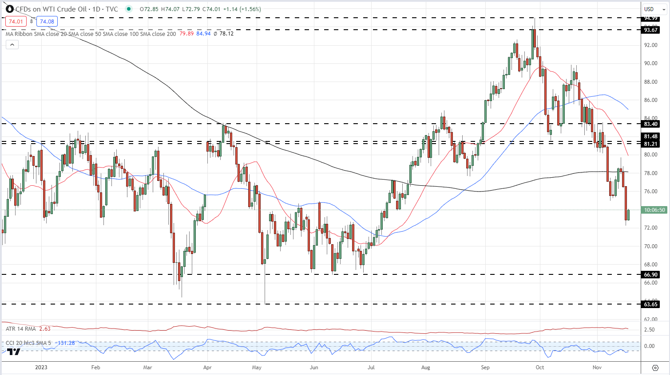Click the L72.79 low price value

coord(190,9)
